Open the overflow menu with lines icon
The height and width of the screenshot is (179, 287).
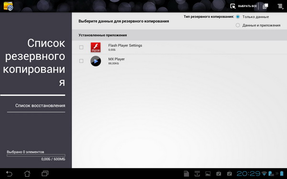pos(280,6)
